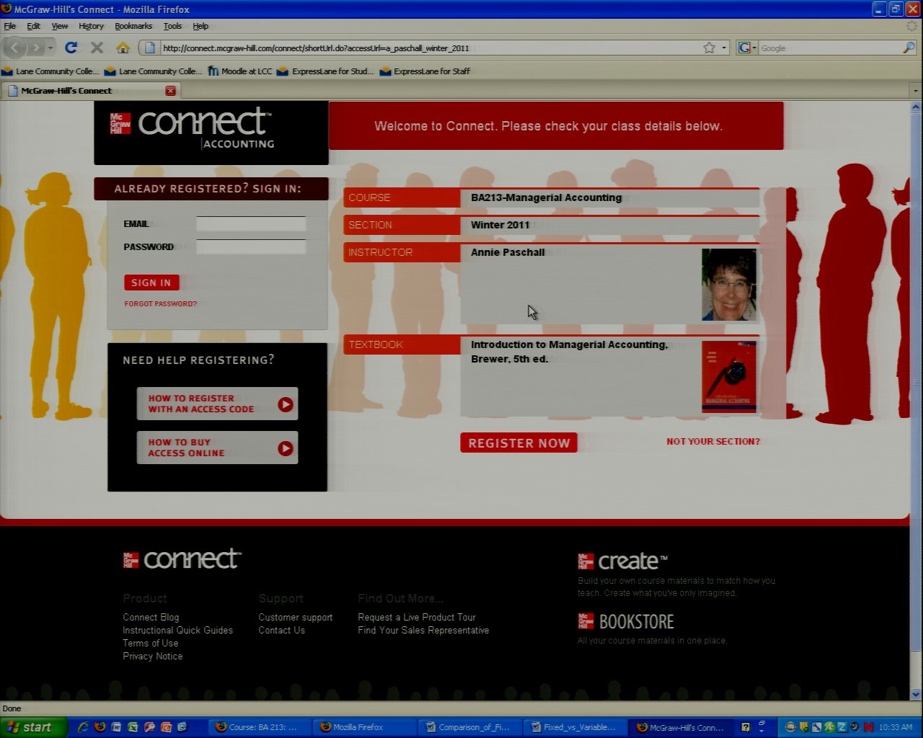Image resolution: width=923 pixels, height=738 pixels.
Task: Play the How to Register with Access Code video
Action: click(x=286, y=404)
